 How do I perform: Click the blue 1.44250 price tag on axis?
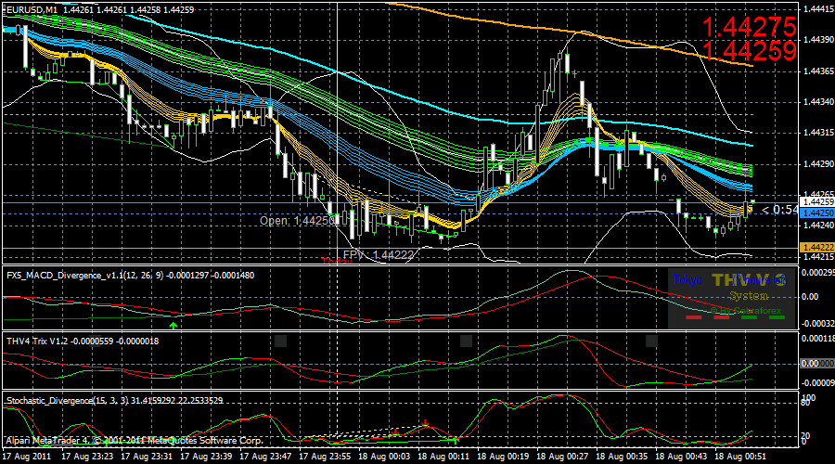815,213
